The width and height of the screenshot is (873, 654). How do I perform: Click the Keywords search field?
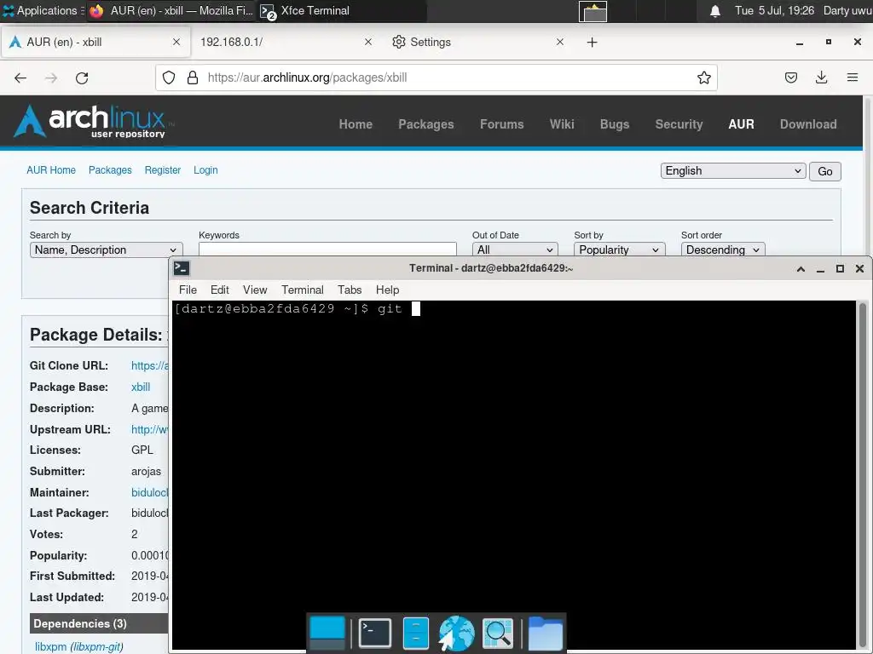(x=327, y=250)
